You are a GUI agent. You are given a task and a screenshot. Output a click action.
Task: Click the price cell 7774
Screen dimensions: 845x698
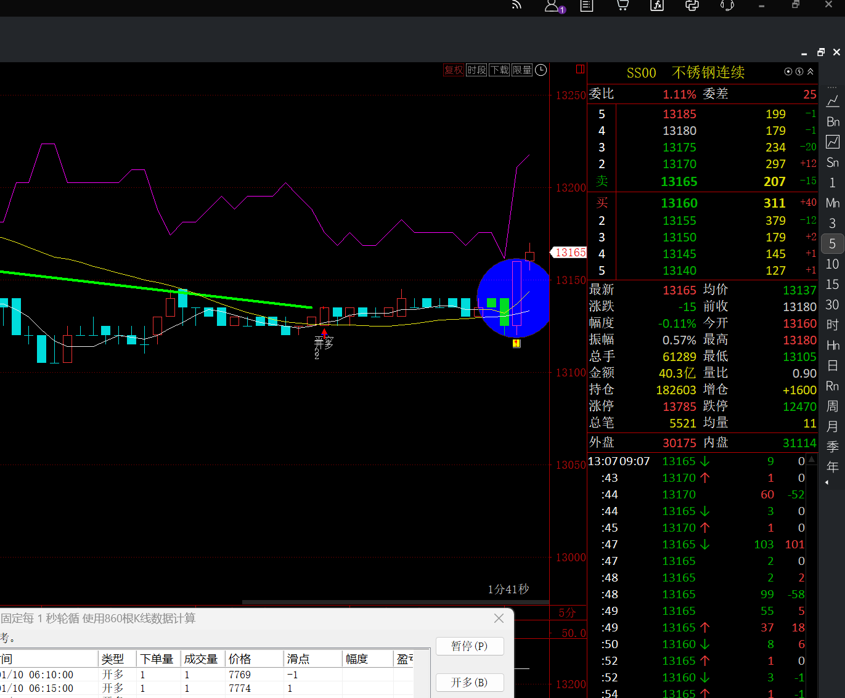click(240, 688)
